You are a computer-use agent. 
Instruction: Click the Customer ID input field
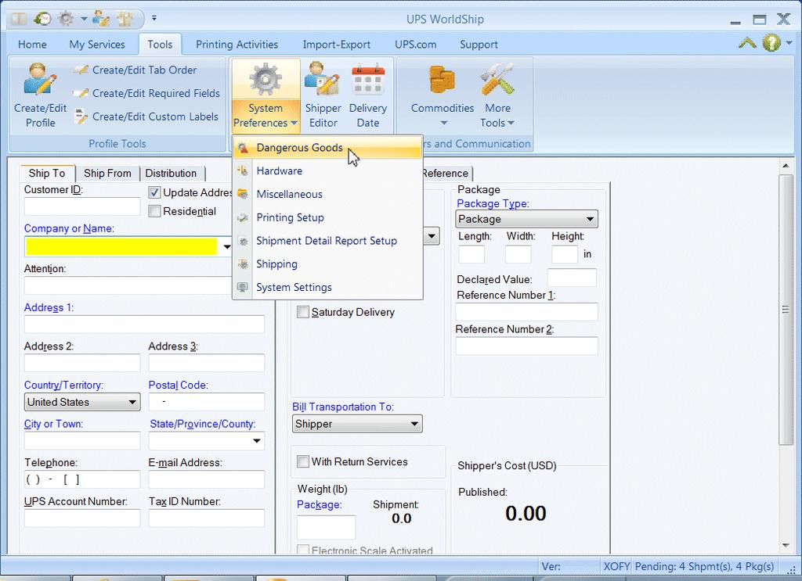[82, 206]
